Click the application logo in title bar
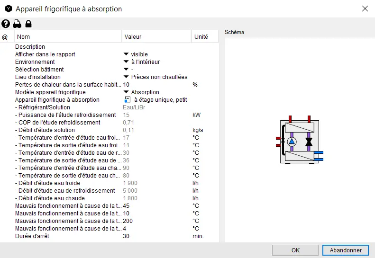375x258 pixels. click(8, 9)
